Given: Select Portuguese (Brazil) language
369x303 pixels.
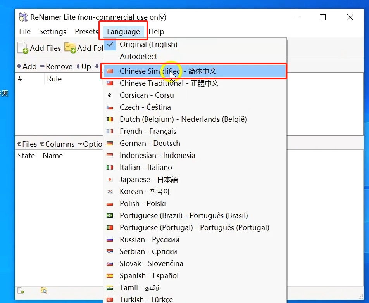Looking at the screenshot, I should 195,215.
